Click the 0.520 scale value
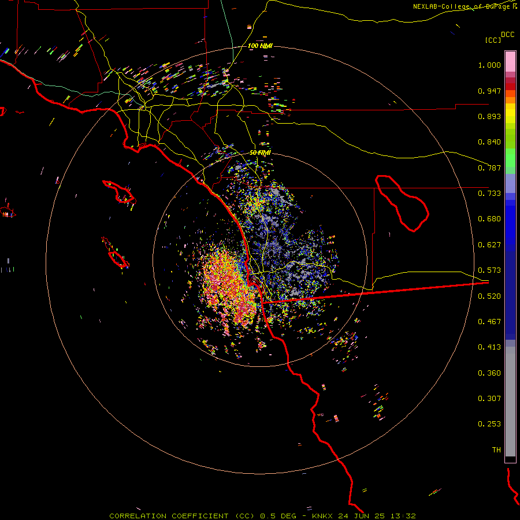520x520 pixels. 489,296
